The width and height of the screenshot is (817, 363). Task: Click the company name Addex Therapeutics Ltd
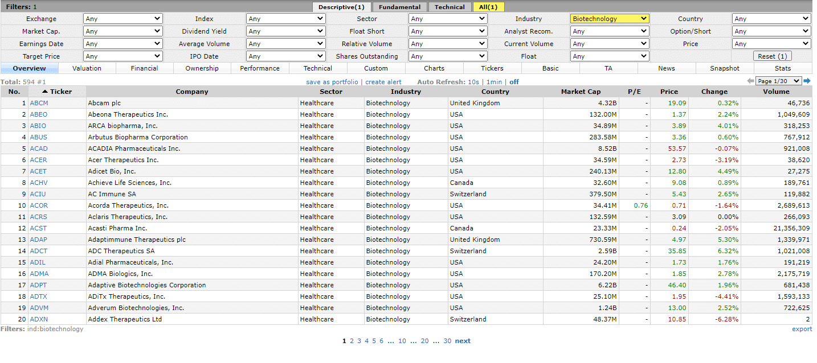pyautogui.click(x=125, y=319)
